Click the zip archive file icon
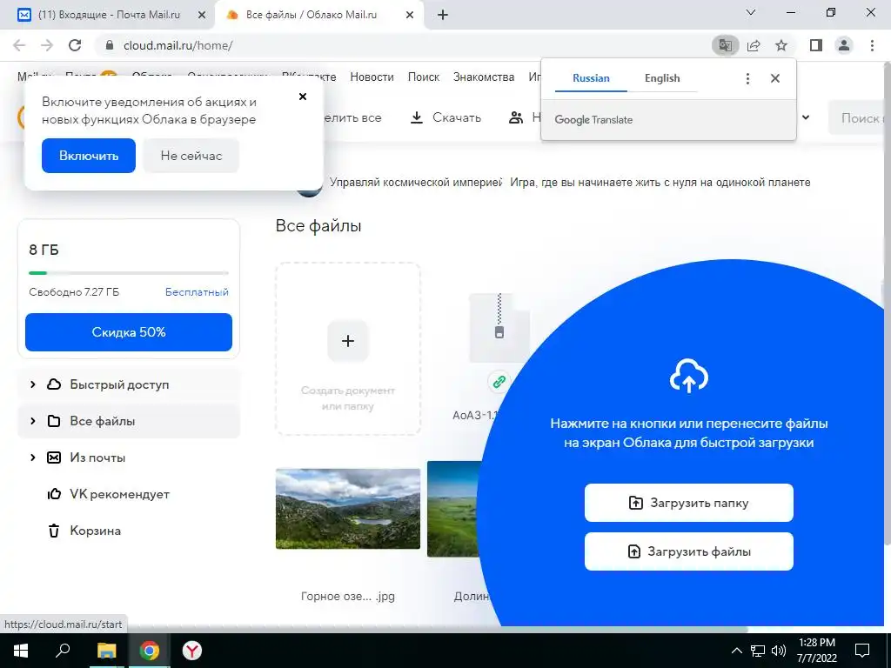The image size is (891, 668). (499, 328)
